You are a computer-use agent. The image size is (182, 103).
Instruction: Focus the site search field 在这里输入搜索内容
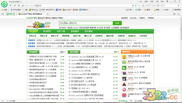pyautogui.click(x=86, y=23)
